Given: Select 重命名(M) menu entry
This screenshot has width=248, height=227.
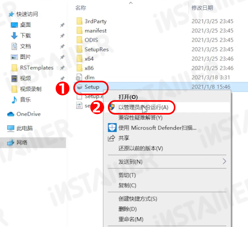Looking at the screenshot, I should 131,219.
